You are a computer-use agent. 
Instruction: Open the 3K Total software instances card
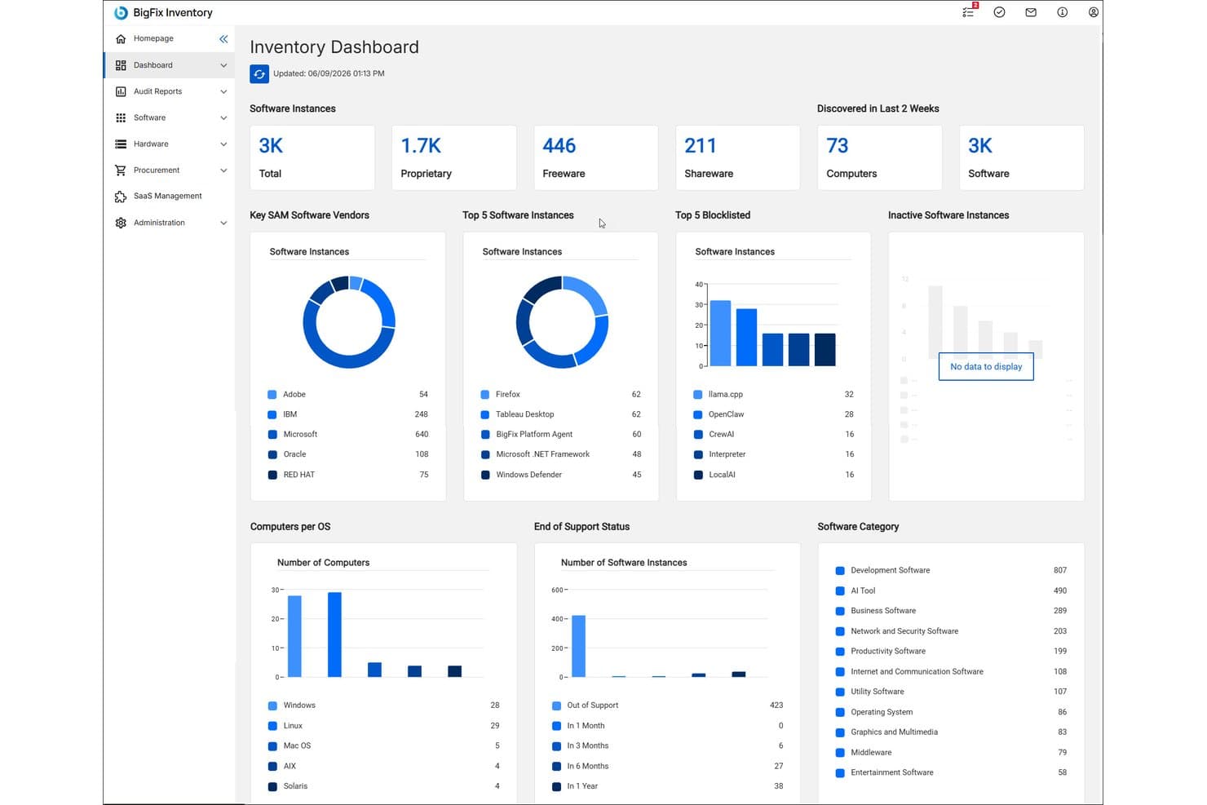click(x=312, y=157)
